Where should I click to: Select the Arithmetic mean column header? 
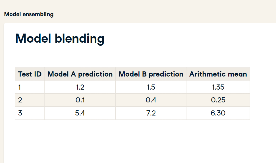coord(218,74)
